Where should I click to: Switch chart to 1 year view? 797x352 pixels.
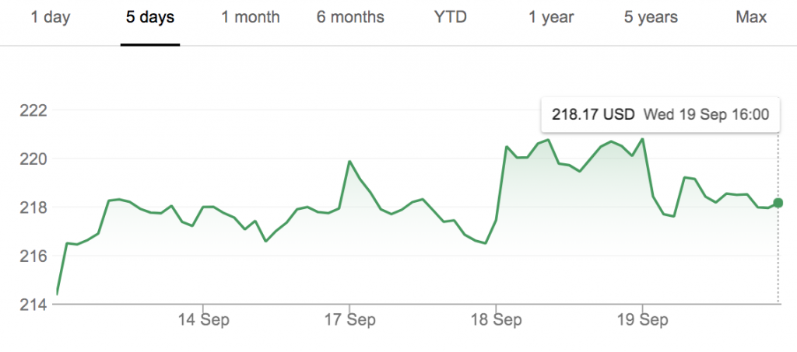[551, 18]
